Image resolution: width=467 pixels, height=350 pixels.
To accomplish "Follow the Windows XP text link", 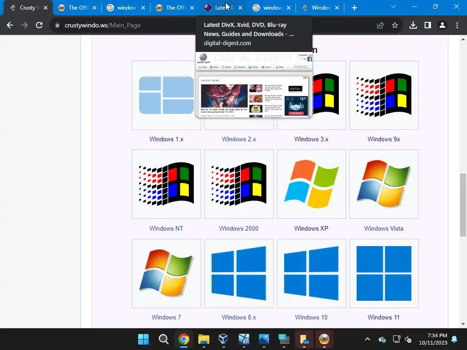I will (x=311, y=229).
